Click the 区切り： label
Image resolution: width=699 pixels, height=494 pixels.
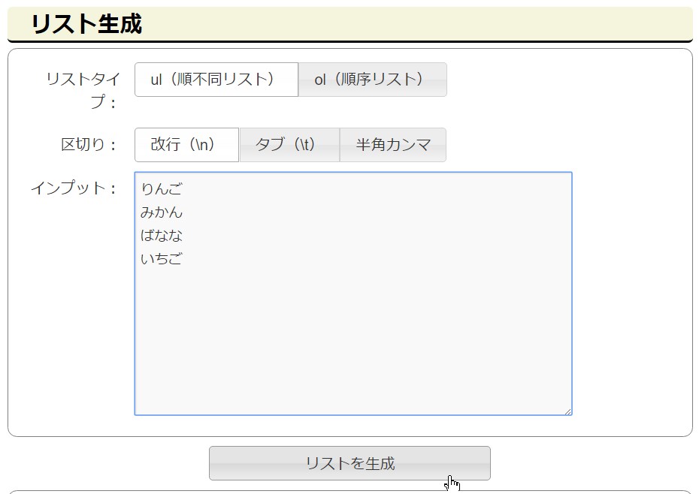89,145
